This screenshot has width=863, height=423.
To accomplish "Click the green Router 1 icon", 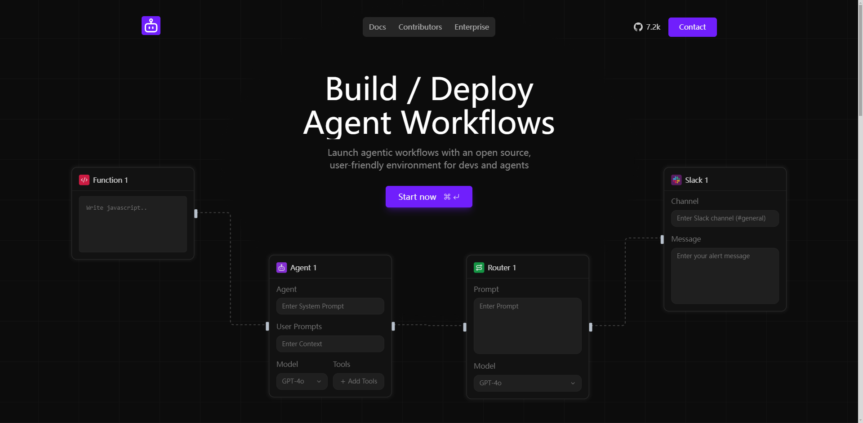I will (x=479, y=268).
